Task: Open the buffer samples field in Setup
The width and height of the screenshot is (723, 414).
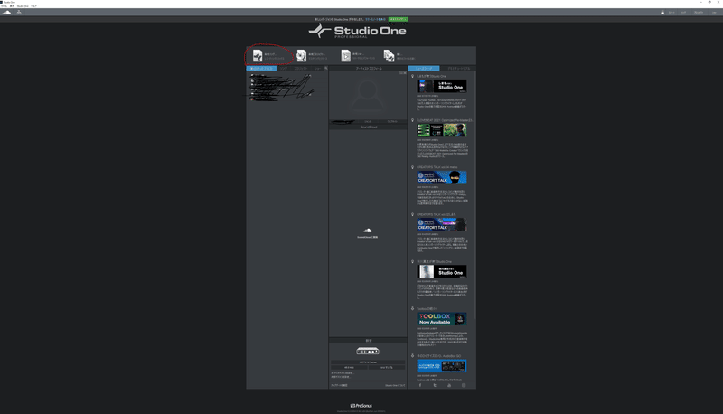Action: click(387, 367)
